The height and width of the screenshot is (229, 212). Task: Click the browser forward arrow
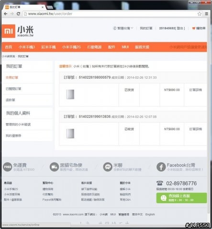tap(12, 14)
